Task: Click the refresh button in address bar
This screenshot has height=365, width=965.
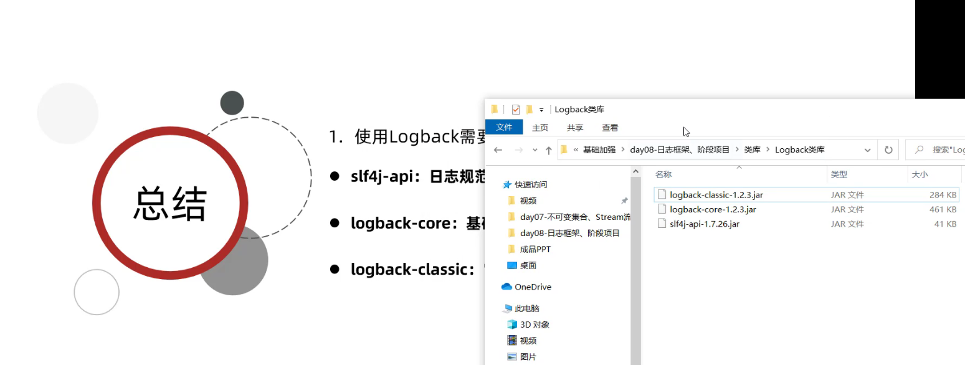Action: (x=888, y=150)
